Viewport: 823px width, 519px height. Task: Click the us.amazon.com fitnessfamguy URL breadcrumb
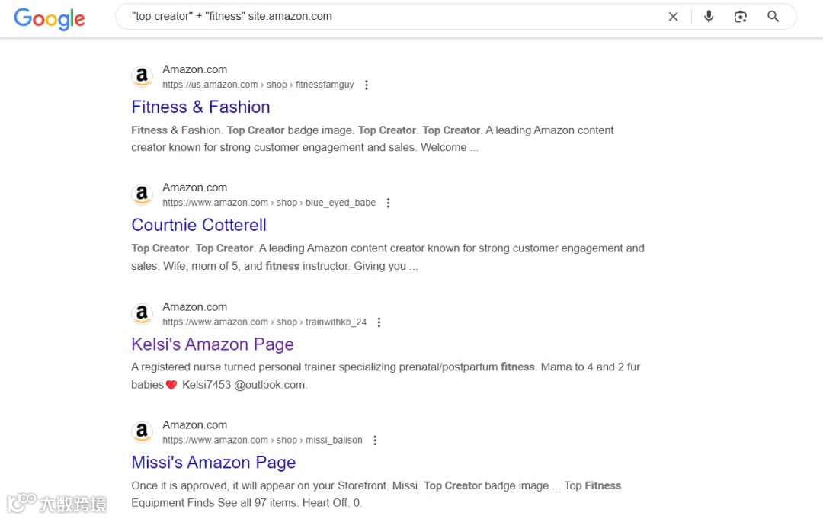(x=258, y=85)
